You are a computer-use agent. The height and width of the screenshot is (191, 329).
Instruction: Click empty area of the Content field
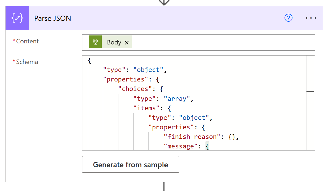tap(223, 42)
